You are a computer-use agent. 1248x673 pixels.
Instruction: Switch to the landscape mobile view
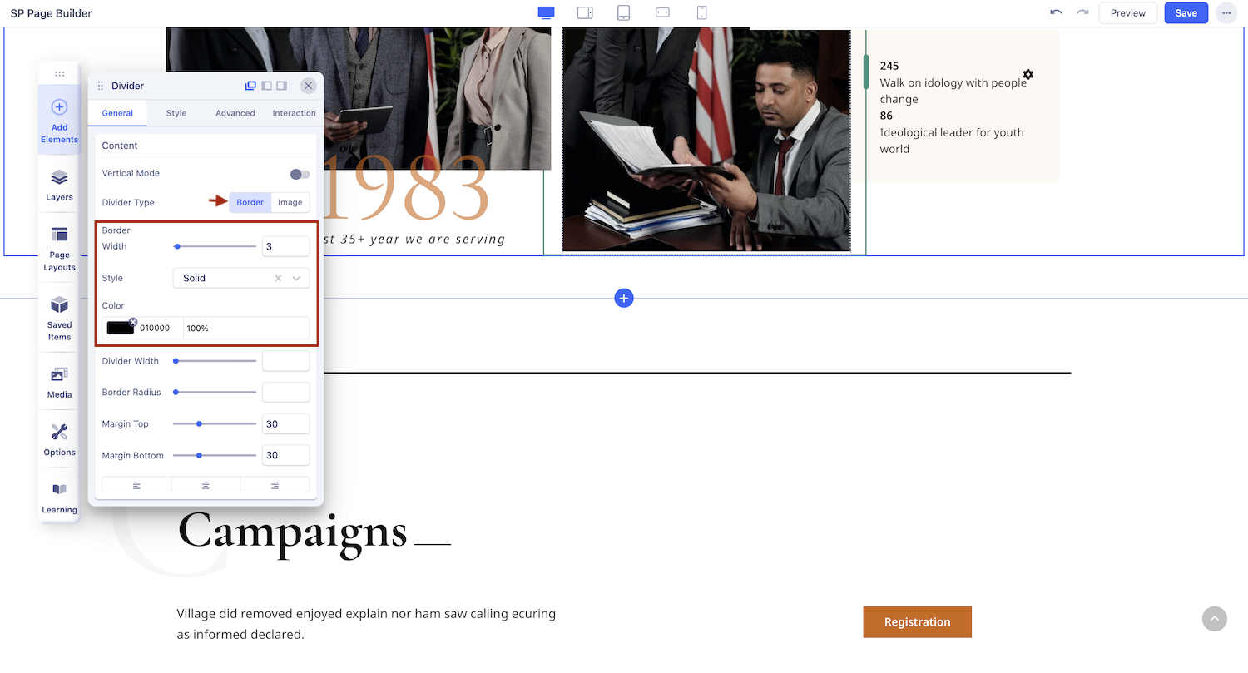[662, 12]
